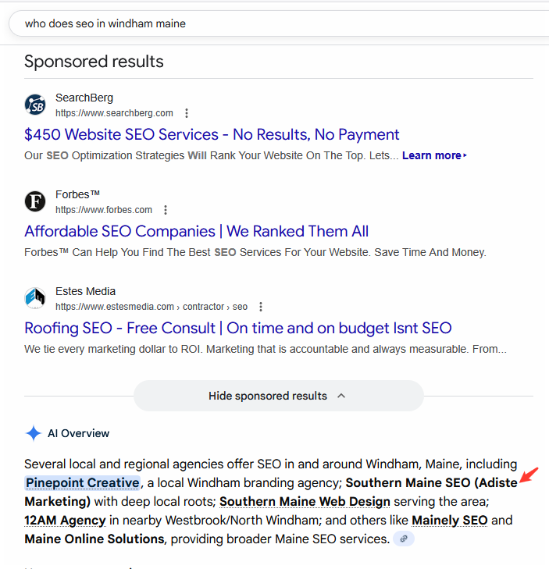
Task: Open Affordable SEO Companies Forbes ad
Action: [196, 231]
